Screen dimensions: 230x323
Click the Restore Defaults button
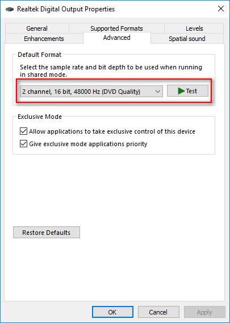(x=47, y=233)
